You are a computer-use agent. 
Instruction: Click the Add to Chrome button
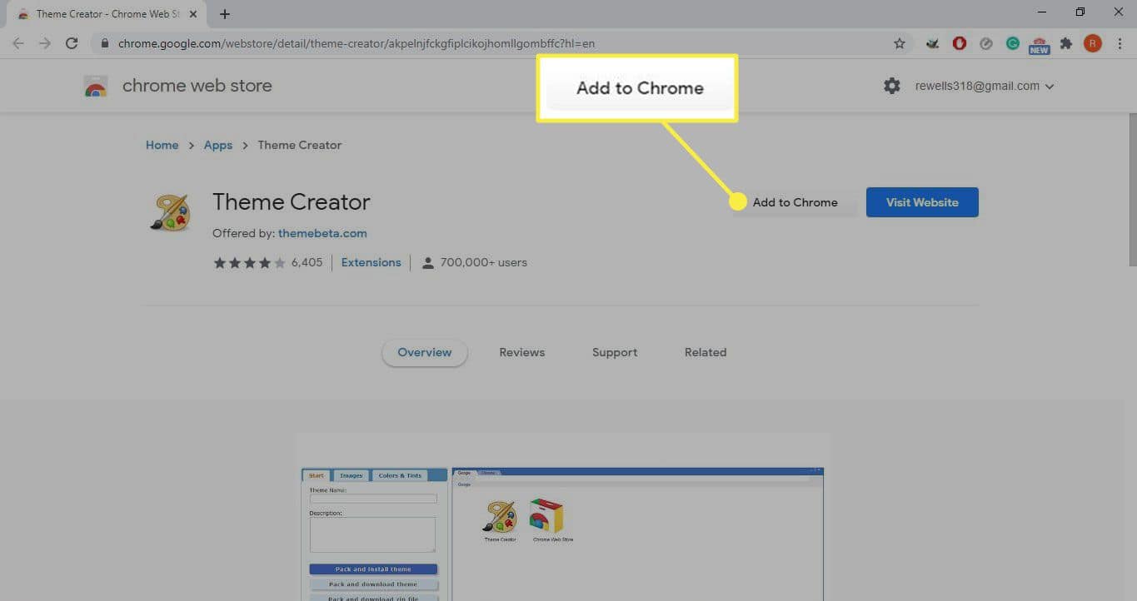click(795, 202)
